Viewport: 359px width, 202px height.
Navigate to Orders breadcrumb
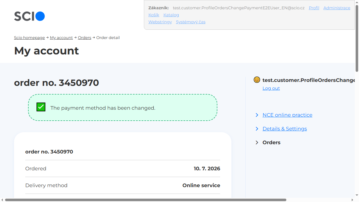point(84,38)
